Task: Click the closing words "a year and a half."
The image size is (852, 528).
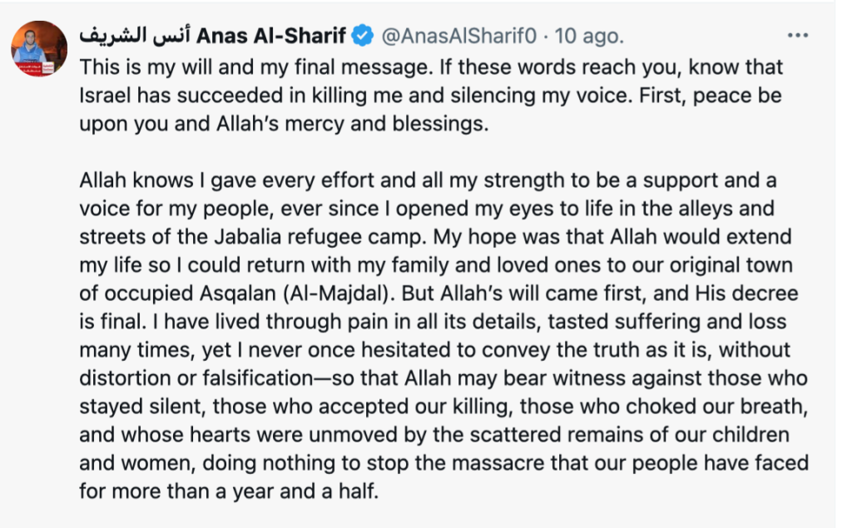Action: [300, 491]
